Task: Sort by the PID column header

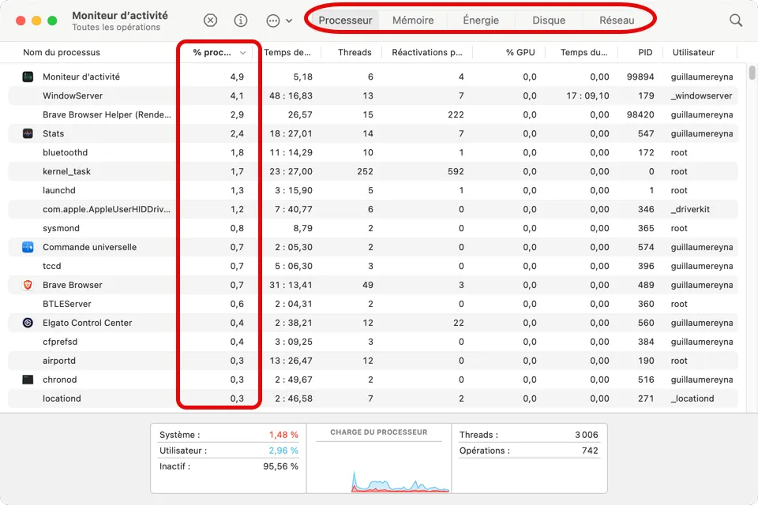Action: point(645,52)
